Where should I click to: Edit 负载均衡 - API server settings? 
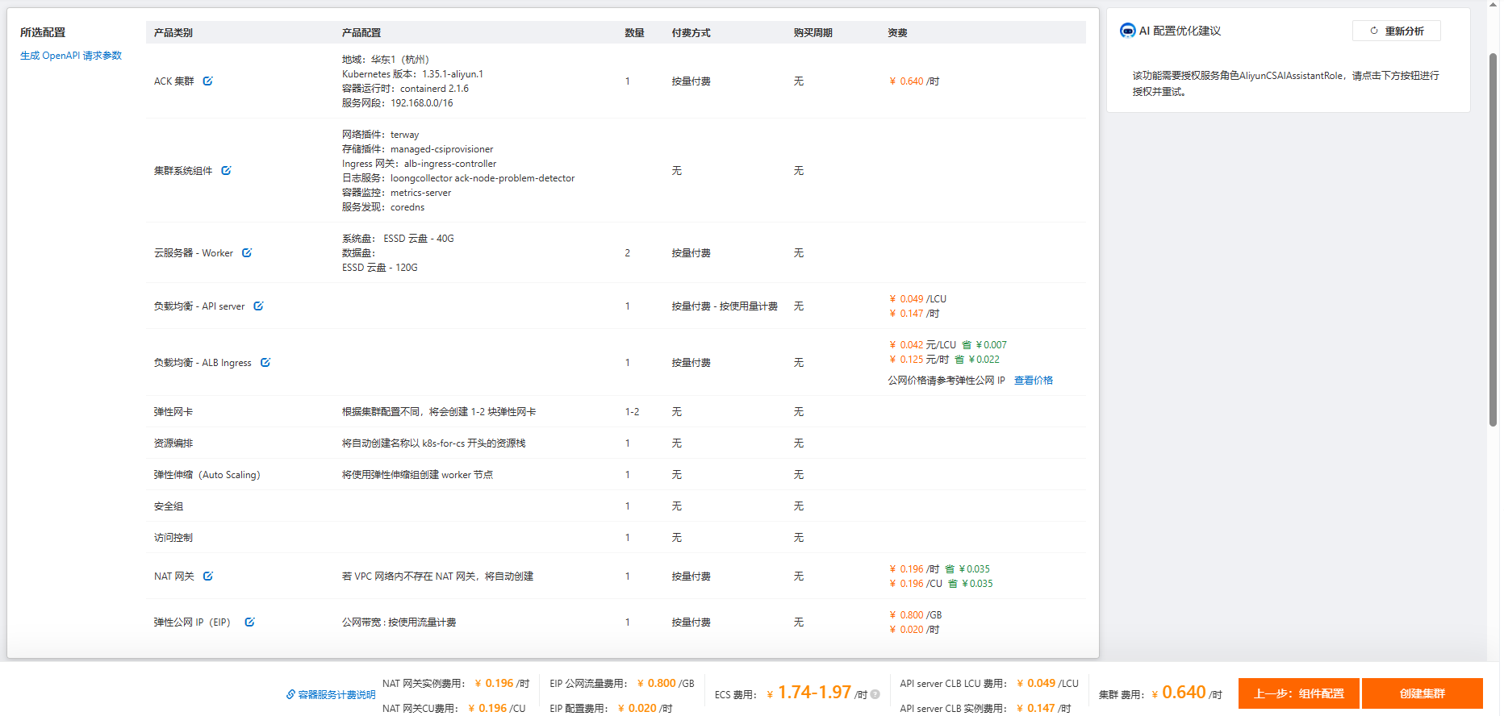point(258,306)
